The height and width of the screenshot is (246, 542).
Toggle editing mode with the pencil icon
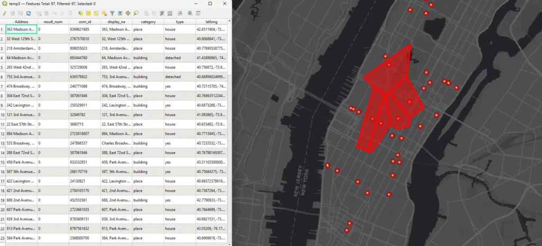(x=4, y=13)
